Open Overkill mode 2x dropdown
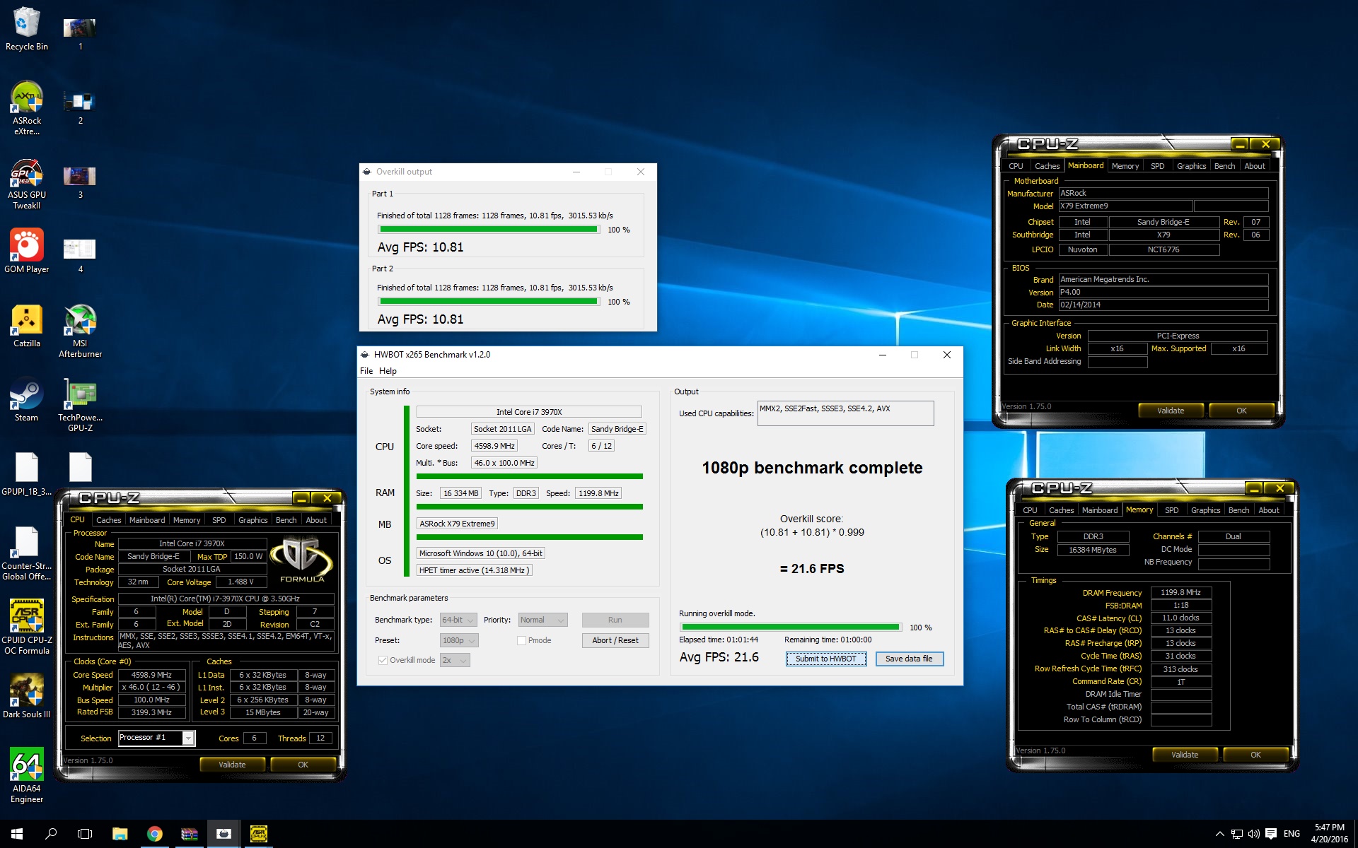1358x848 pixels. coord(455,660)
